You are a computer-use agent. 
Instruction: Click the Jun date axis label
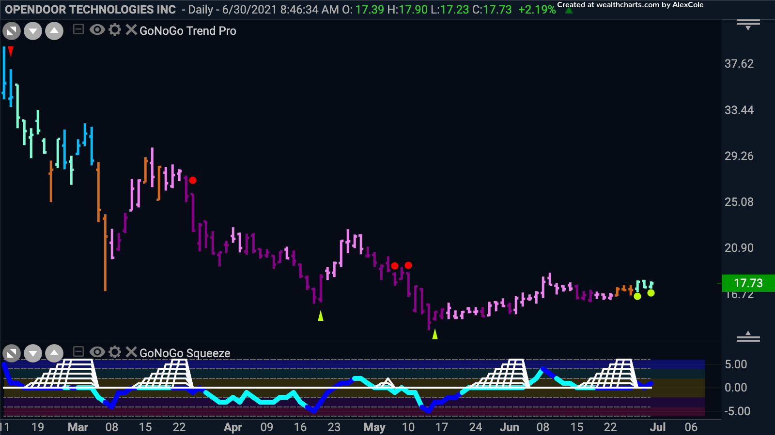click(510, 427)
